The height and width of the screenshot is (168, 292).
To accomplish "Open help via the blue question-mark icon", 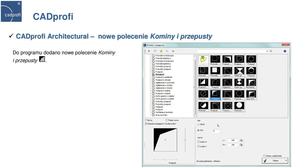I will pos(285,51).
